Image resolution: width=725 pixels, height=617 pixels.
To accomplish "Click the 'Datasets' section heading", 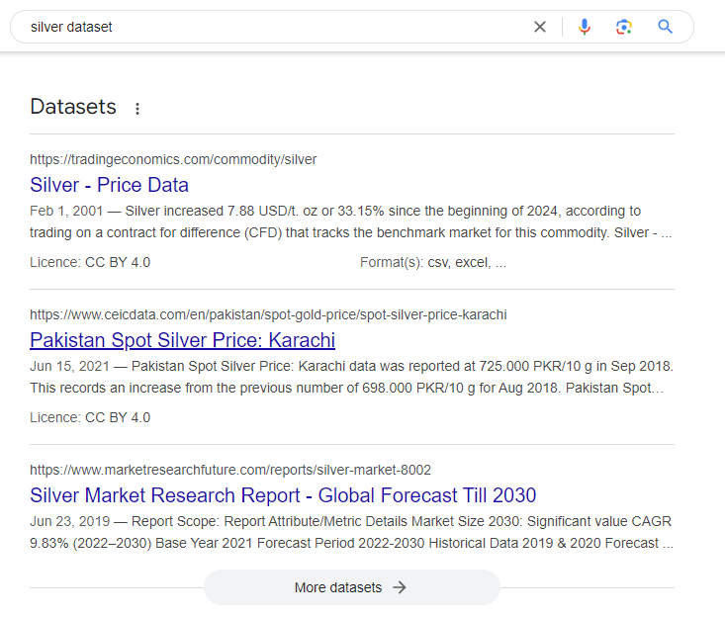I will tap(73, 107).
